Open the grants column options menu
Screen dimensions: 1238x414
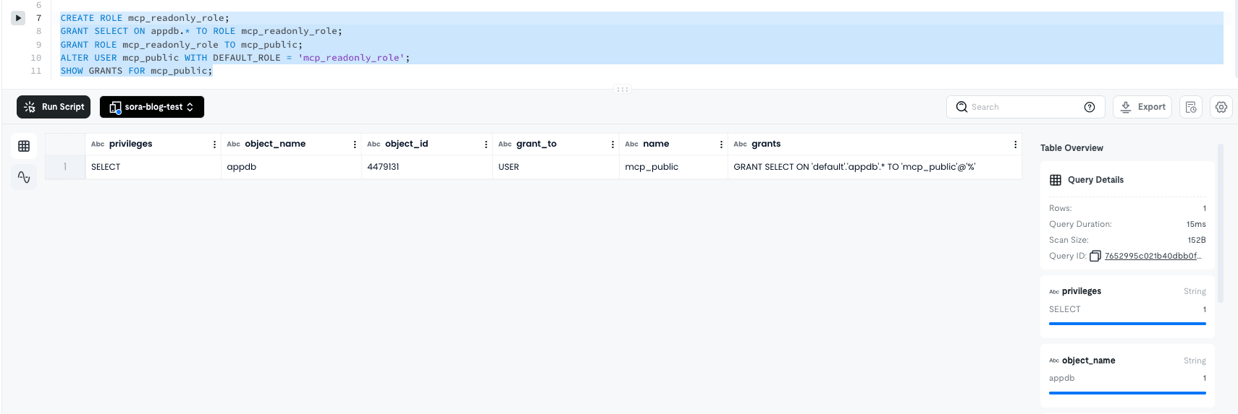click(x=1015, y=145)
